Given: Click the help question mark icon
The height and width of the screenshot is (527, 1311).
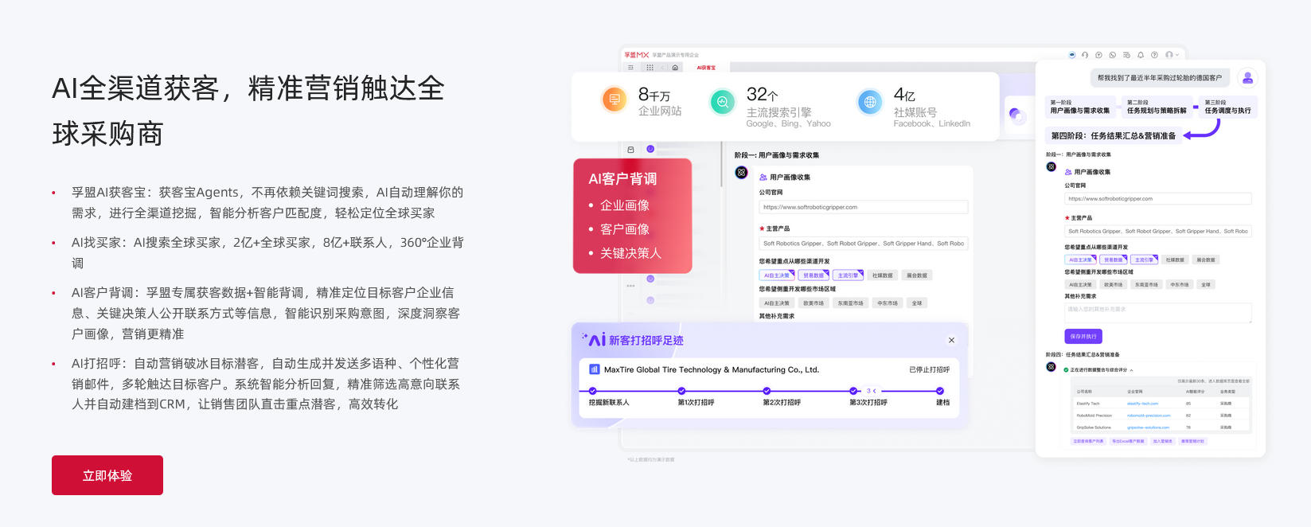Looking at the screenshot, I should point(1154,55).
